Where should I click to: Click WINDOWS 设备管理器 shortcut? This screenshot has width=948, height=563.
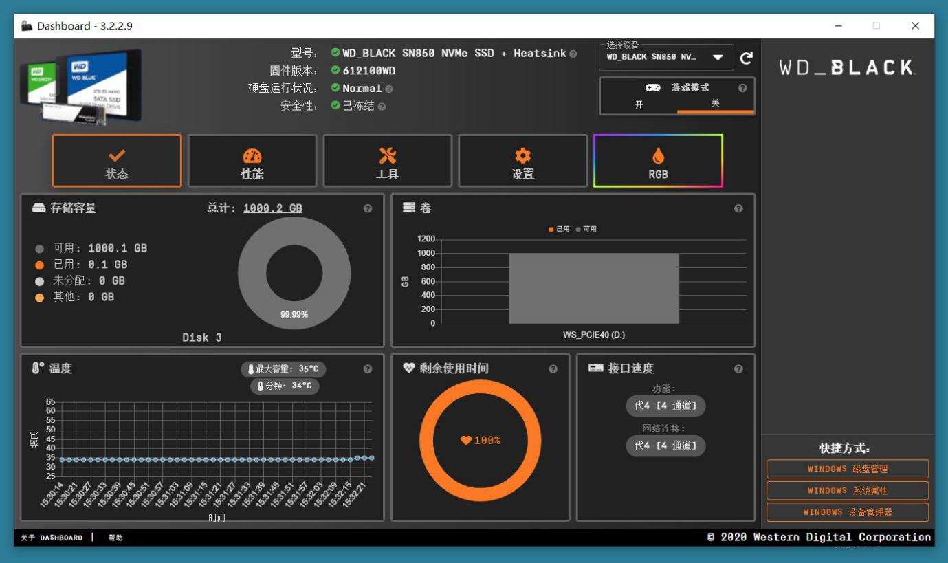[x=848, y=512]
